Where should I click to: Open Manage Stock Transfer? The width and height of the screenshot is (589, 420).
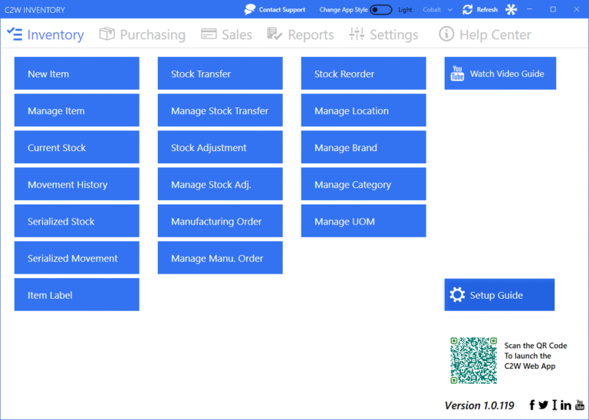pyautogui.click(x=220, y=110)
